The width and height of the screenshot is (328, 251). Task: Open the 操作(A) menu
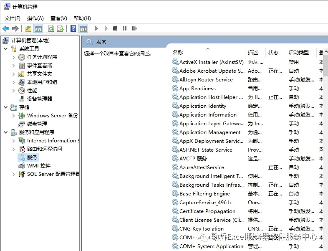coord(35,18)
